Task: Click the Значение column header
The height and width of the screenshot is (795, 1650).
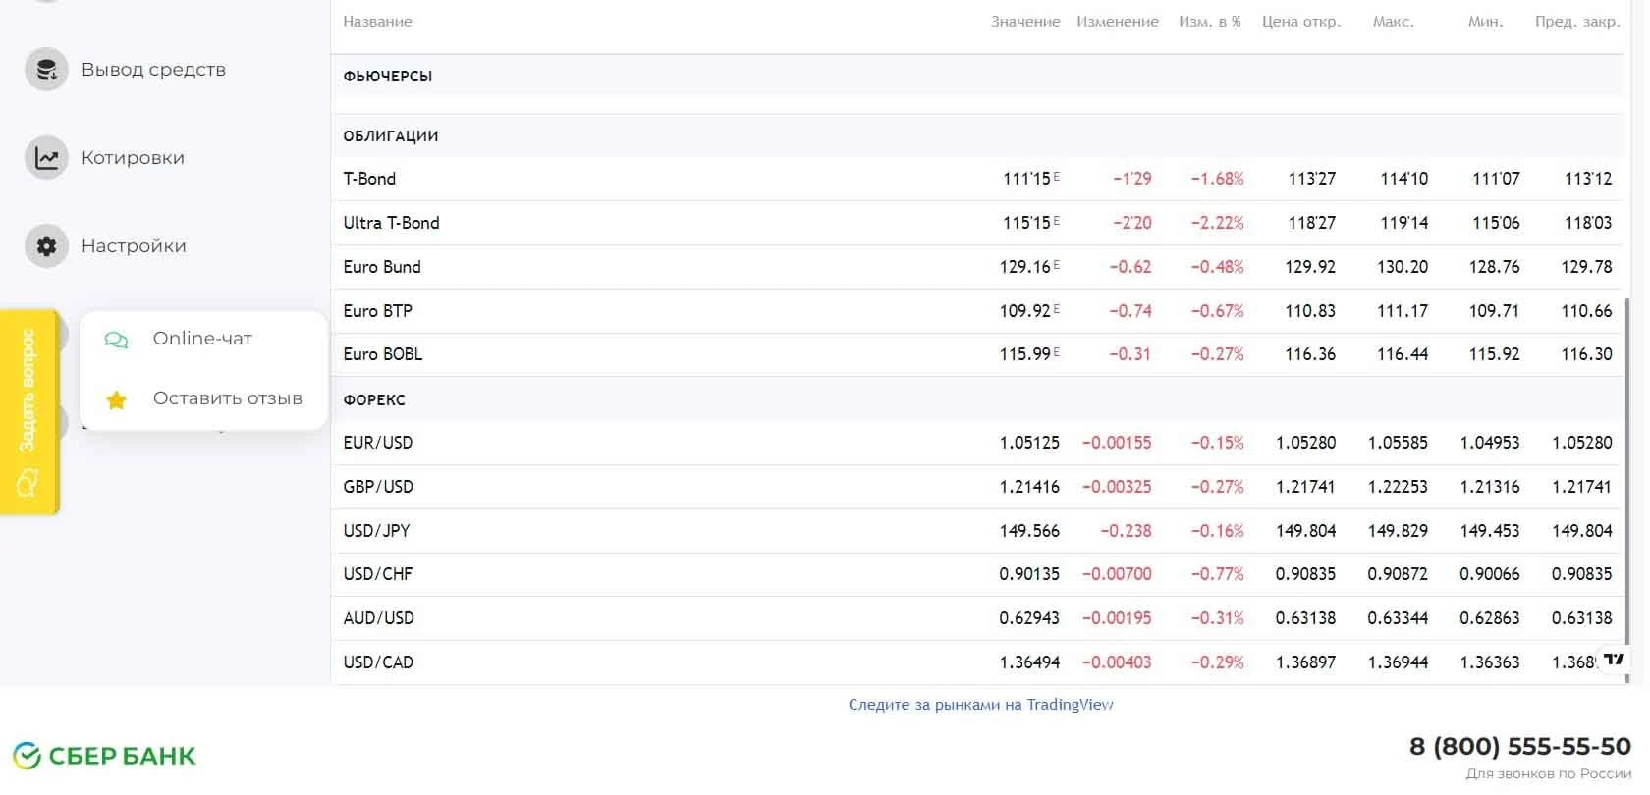Action: click(x=1025, y=22)
